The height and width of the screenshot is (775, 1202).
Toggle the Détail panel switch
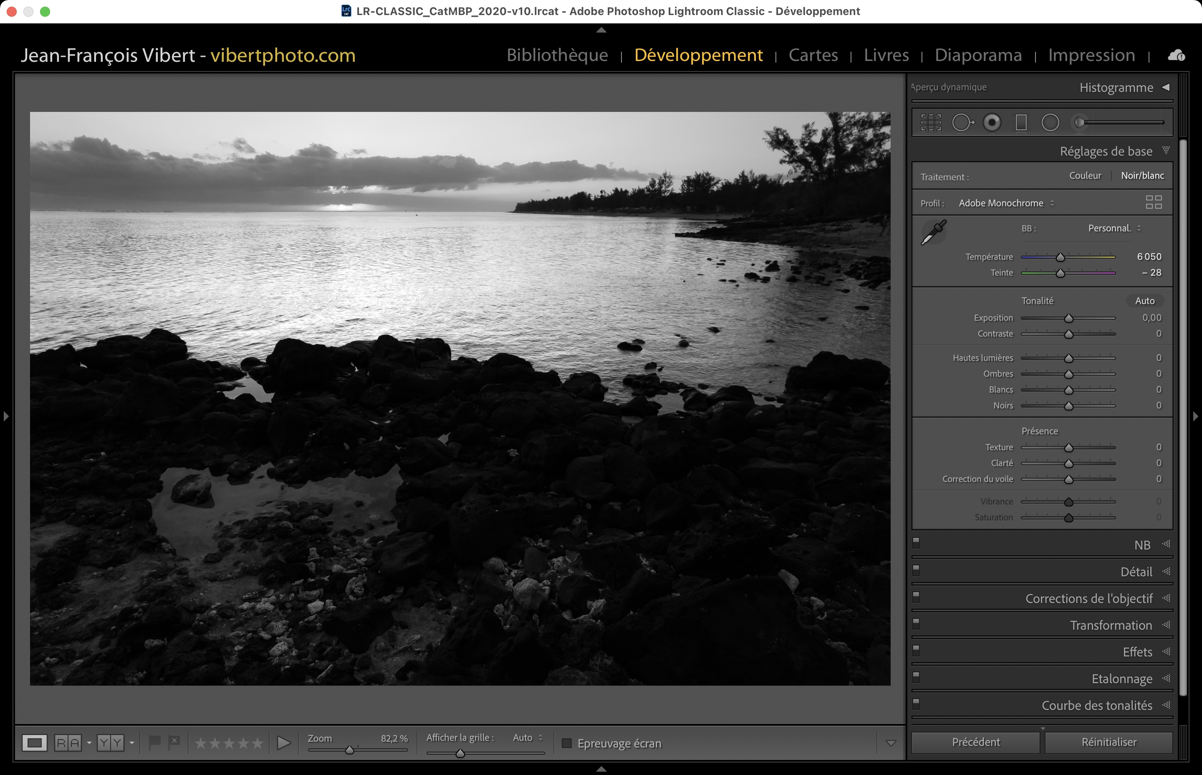pyautogui.click(x=917, y=569)
